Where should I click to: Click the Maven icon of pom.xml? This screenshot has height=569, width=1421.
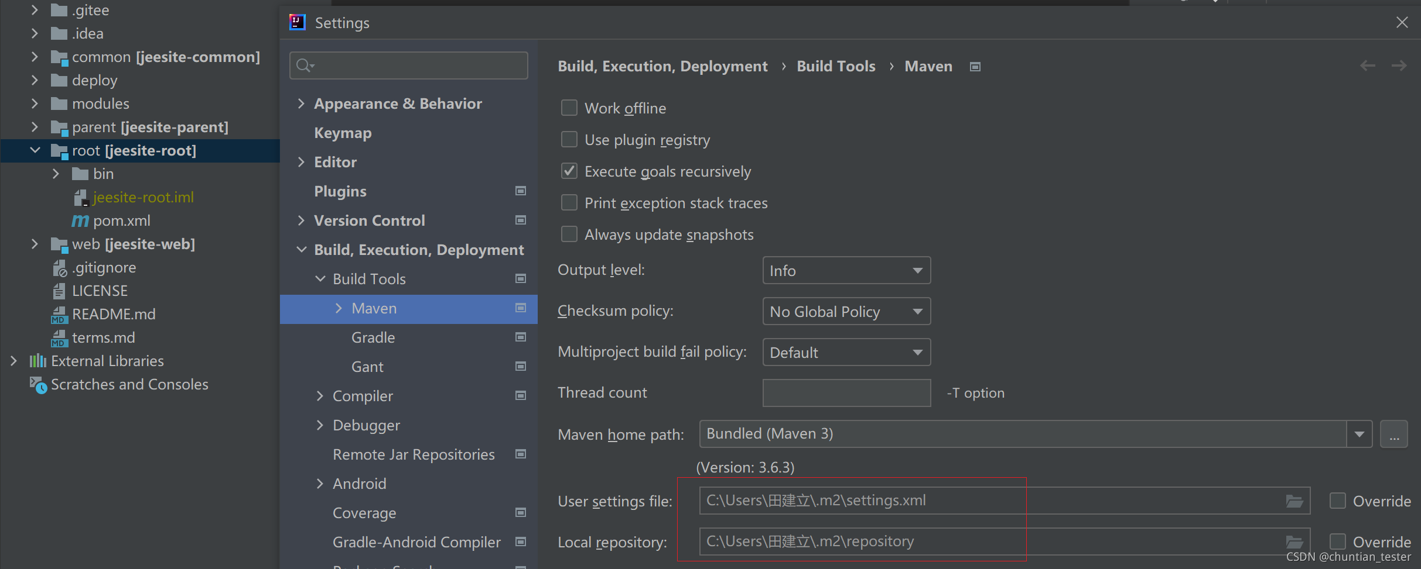[80, 221]
